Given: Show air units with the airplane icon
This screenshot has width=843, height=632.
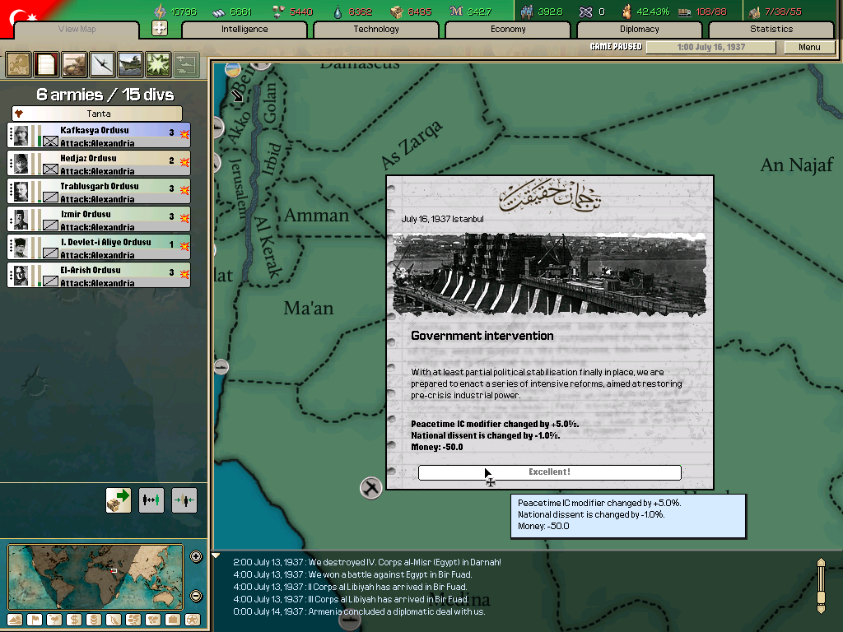Looking at the screenshot, I should [x=102, y=63].
